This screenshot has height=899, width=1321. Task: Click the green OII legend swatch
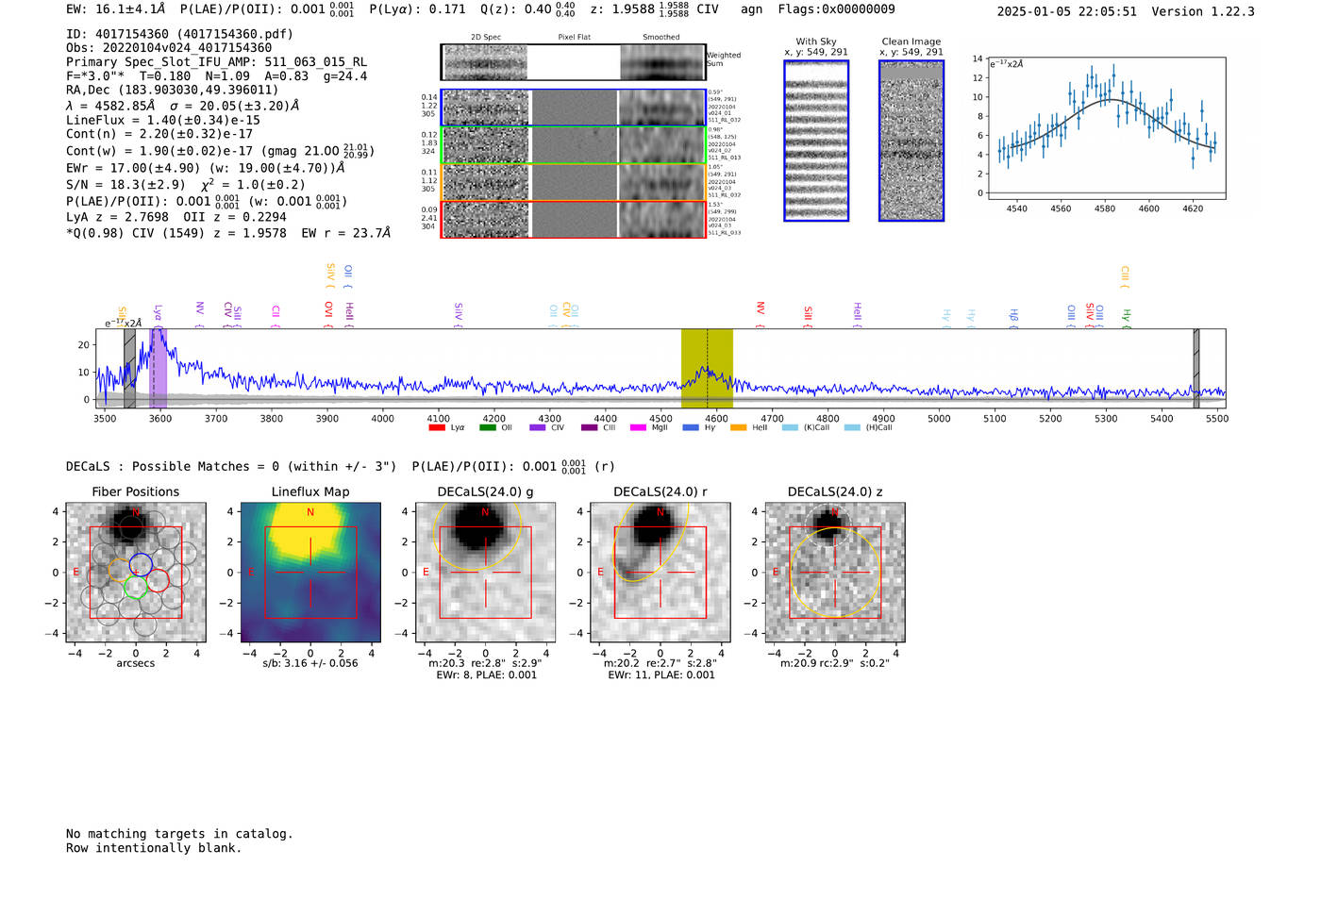[x=487, y=427]
